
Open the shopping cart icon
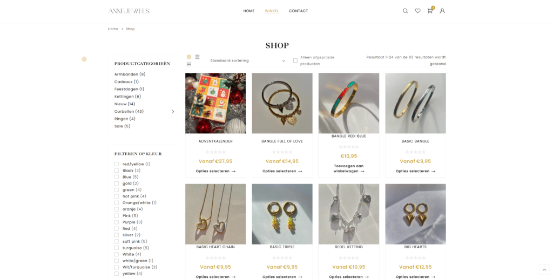(x=430, y=11)
